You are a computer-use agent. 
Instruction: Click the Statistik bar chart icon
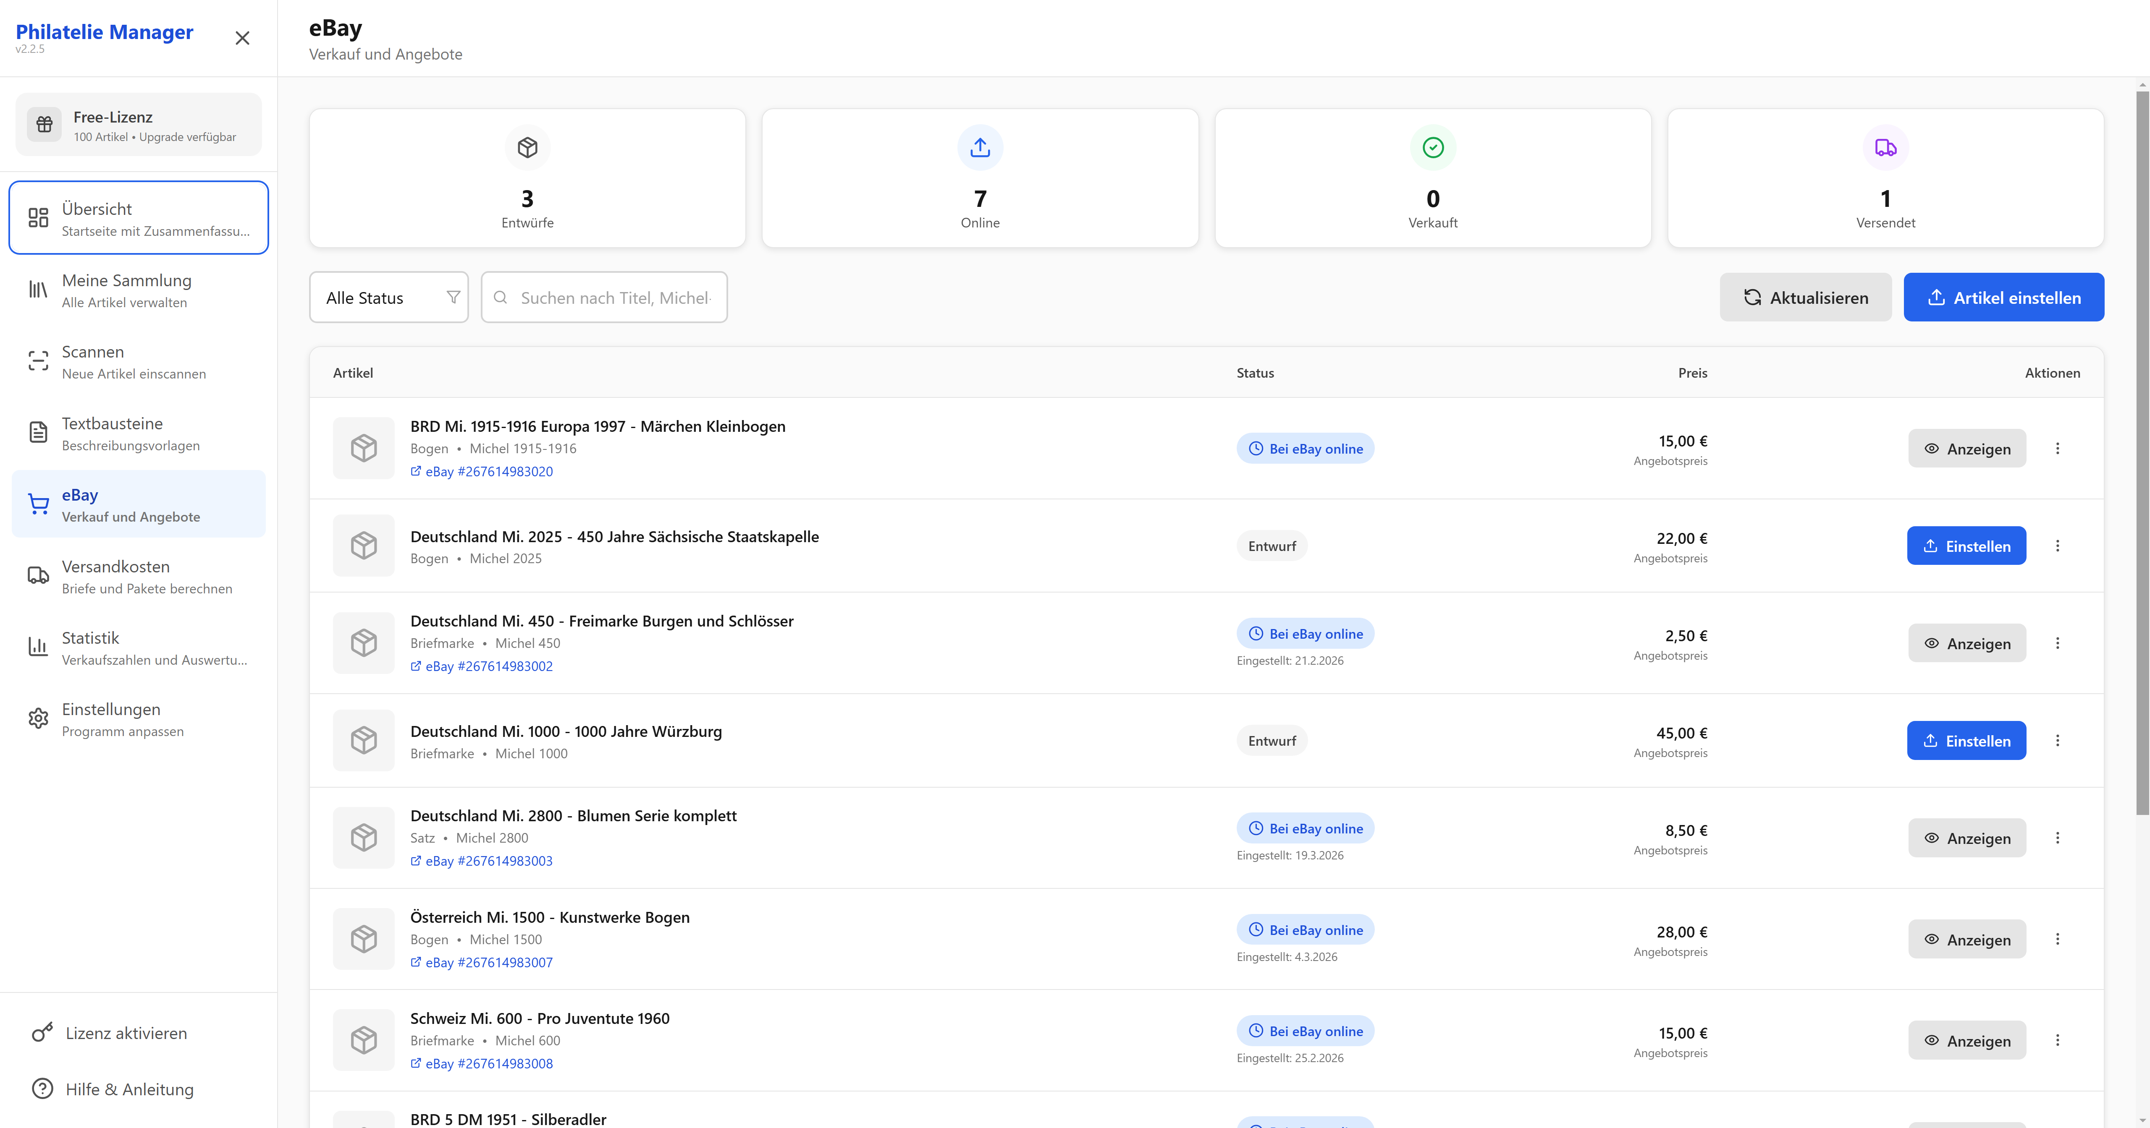(x=38, y=647)
